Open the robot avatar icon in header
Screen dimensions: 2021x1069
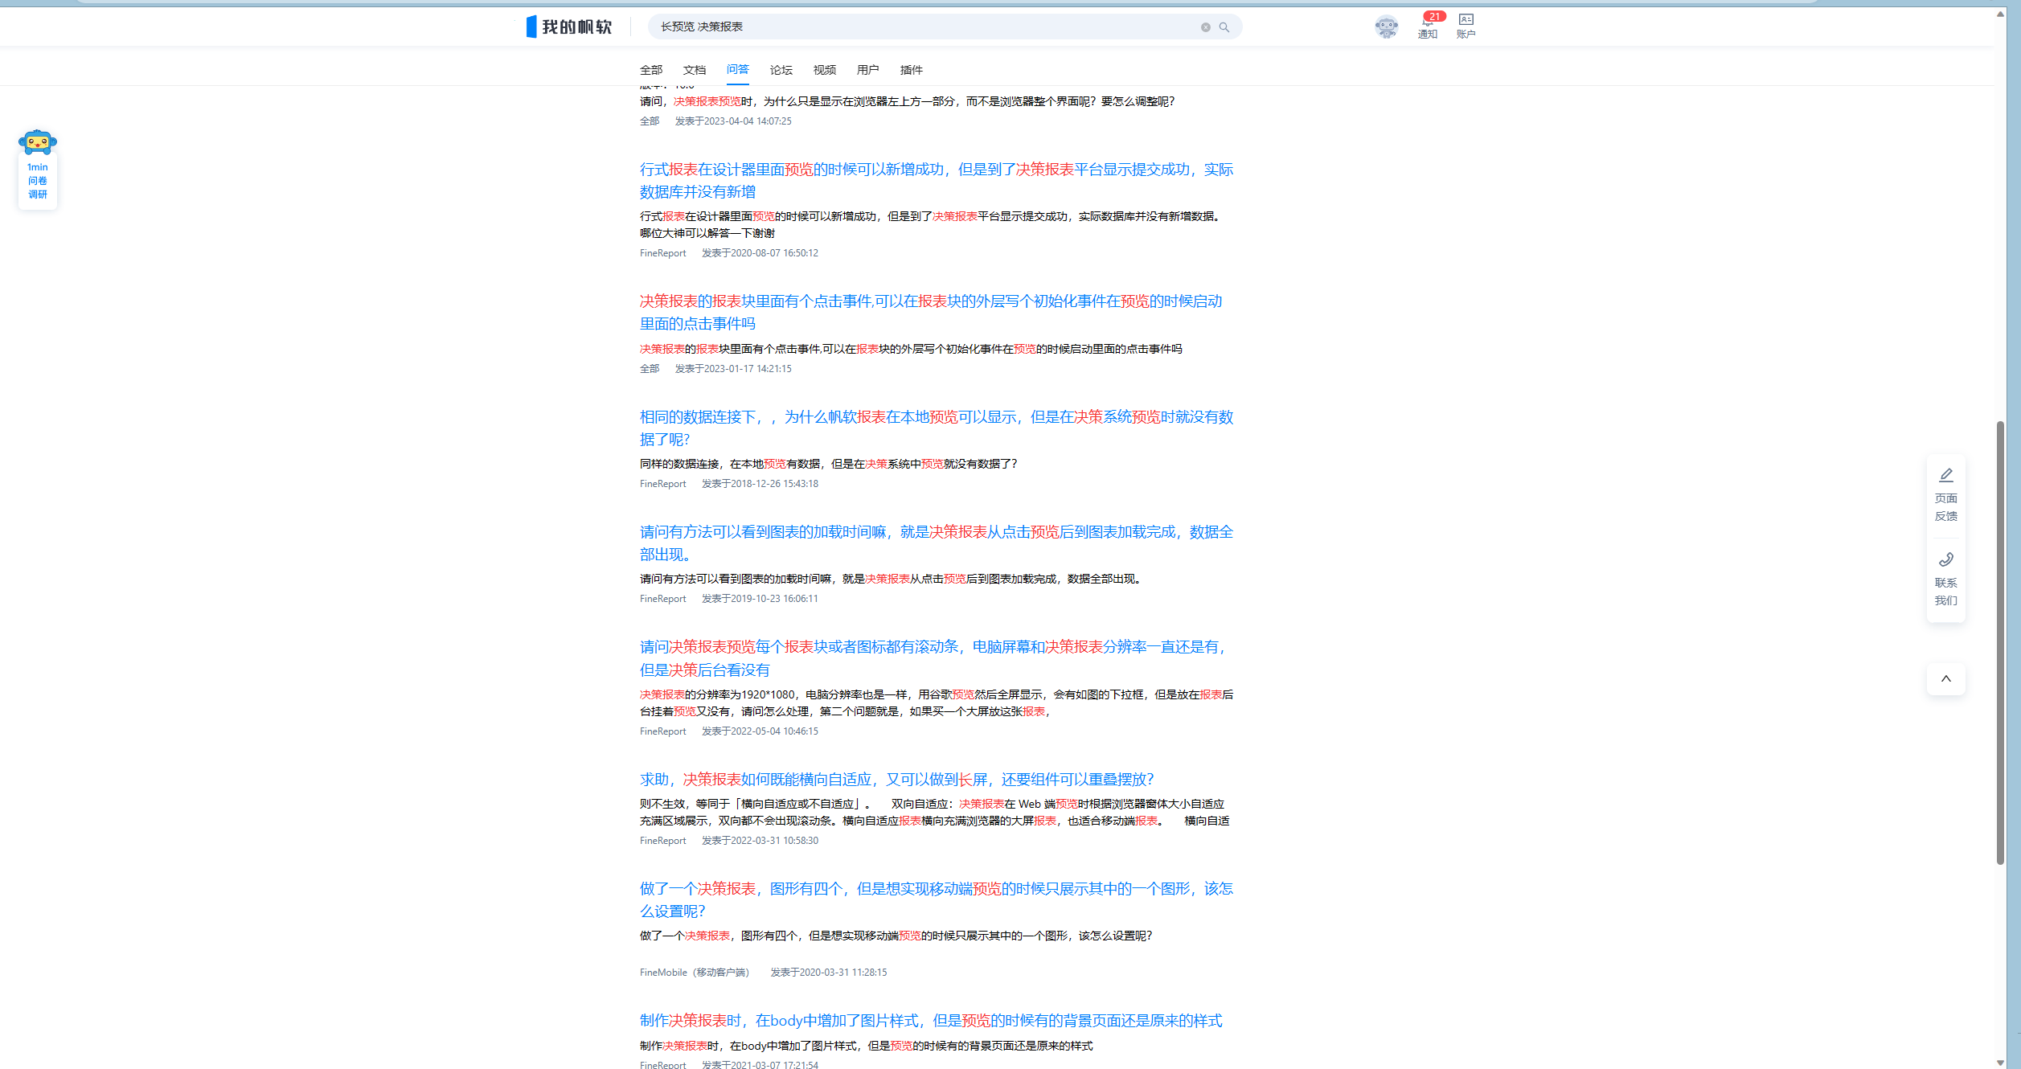click(x=1387, y=27)
